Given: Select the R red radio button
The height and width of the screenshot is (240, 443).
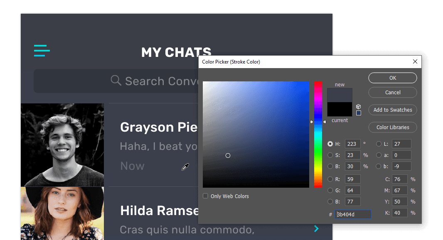Looking at the screenshot, I should click(x=330, y=179).
